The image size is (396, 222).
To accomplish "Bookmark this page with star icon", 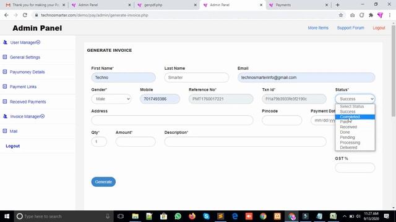I will (341, 15).
